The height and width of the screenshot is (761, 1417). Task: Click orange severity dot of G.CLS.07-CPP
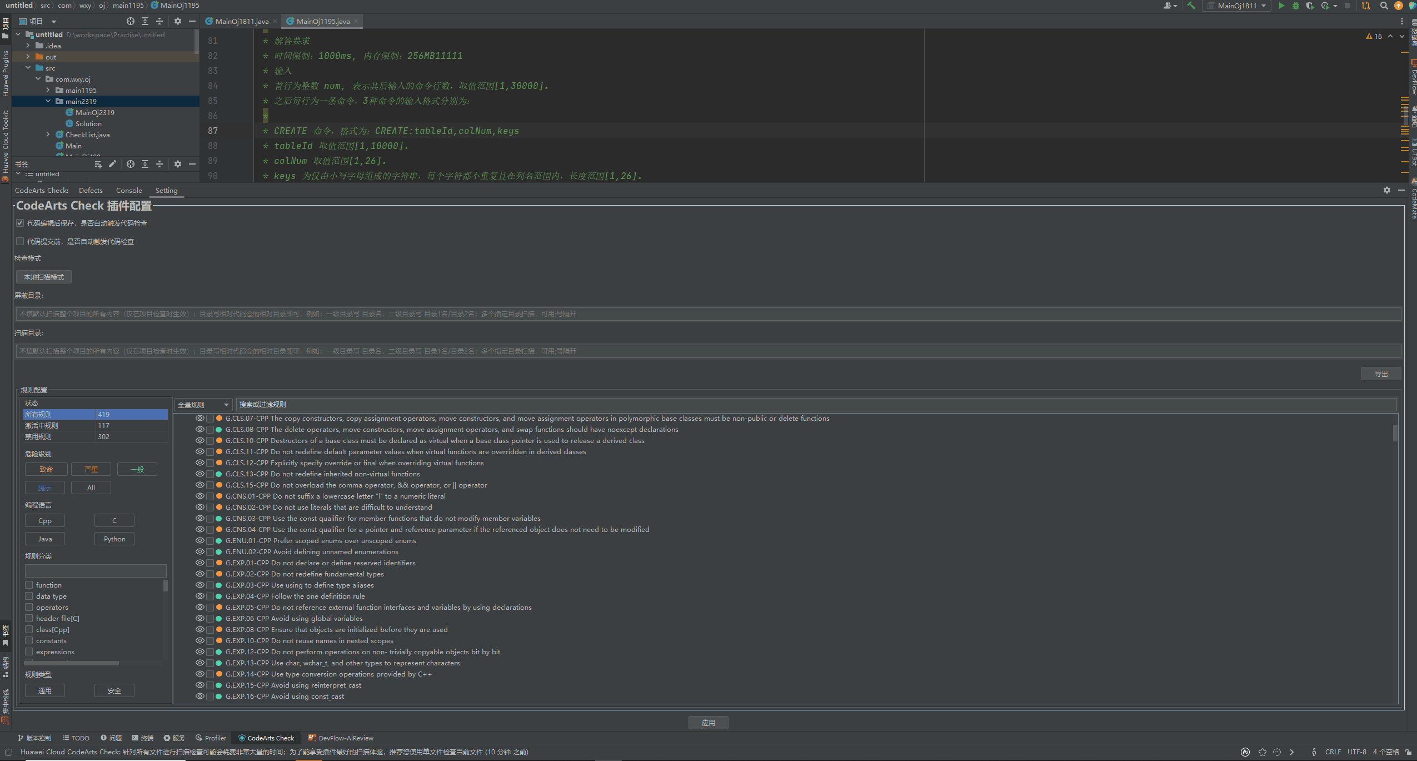click(x=219, y=419)
